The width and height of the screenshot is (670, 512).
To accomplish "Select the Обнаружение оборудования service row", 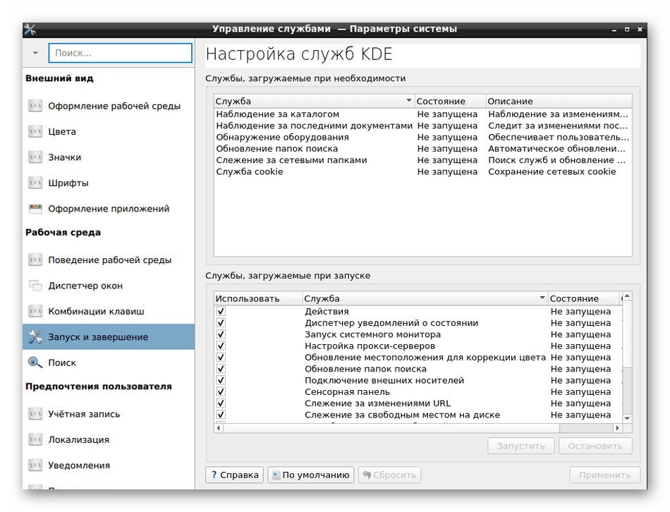I will 422,138.
